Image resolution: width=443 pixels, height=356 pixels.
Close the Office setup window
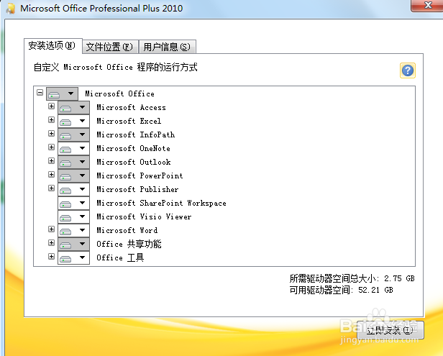click(428, 5)
